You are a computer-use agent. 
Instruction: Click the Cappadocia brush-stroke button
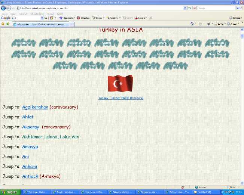[x=217, y=43]
